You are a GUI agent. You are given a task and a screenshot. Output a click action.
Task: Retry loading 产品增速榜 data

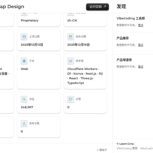(x=140, y=67)
